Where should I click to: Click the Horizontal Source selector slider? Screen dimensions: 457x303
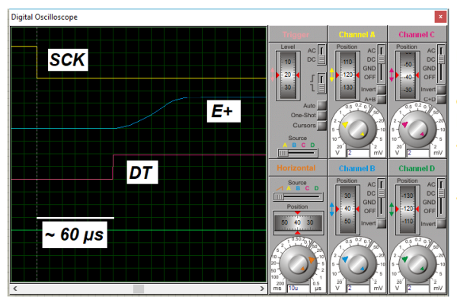[298, 197]
